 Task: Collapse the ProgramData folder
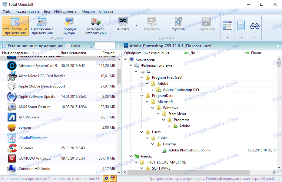142,96
